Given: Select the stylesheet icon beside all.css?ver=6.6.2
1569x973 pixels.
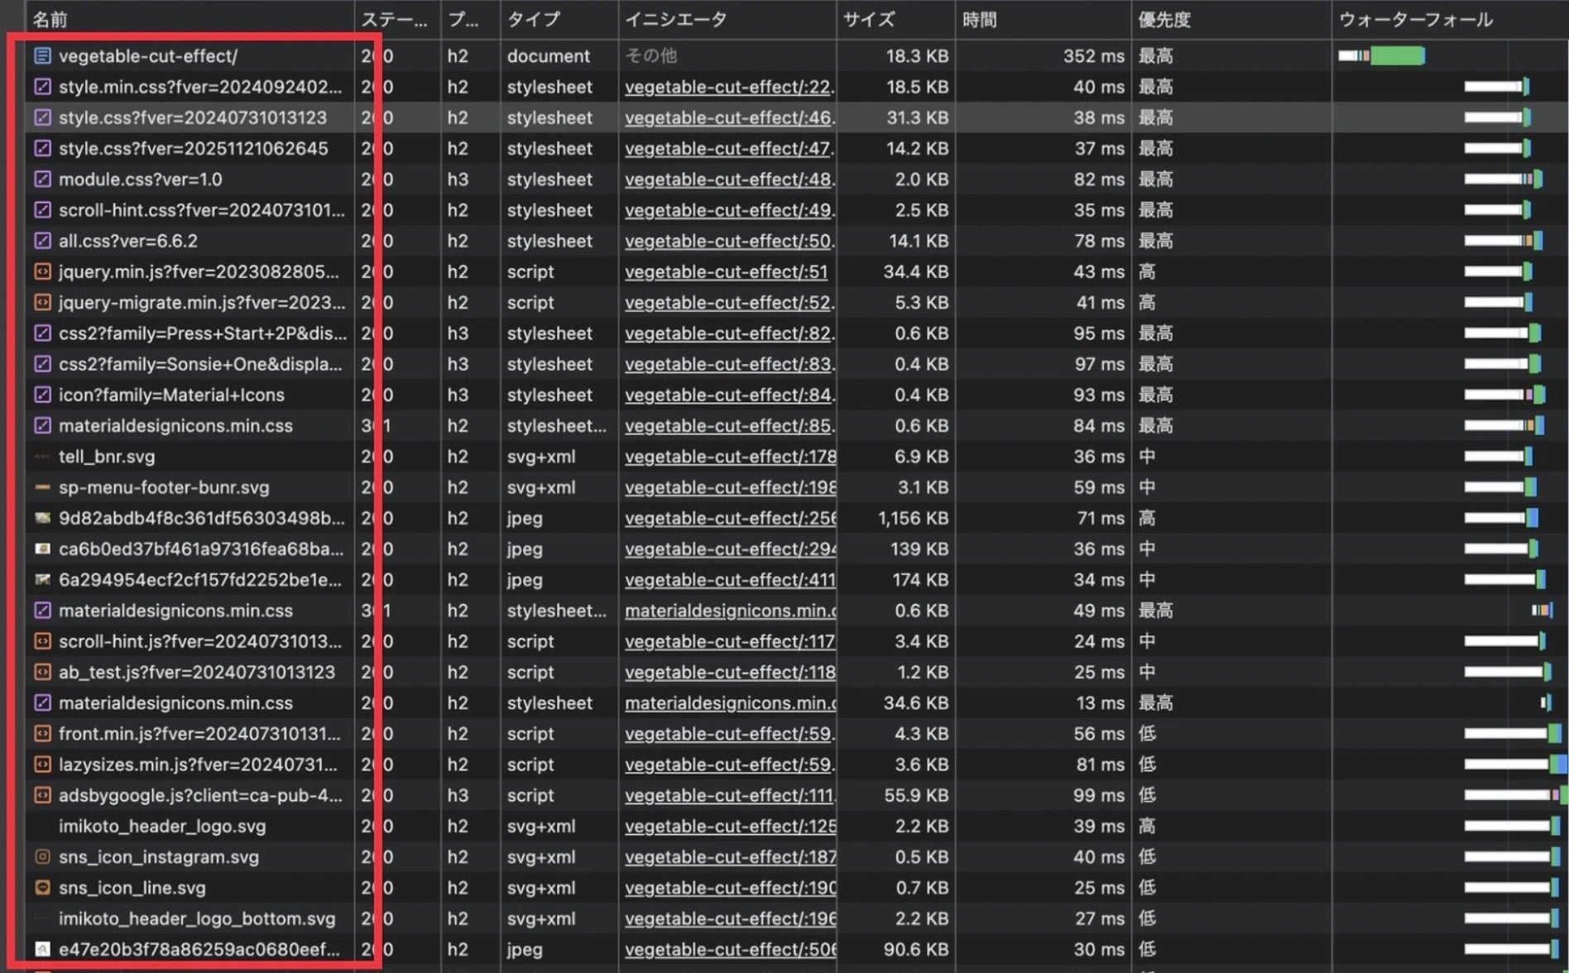Looking at the screenshot, I should 42,241.
